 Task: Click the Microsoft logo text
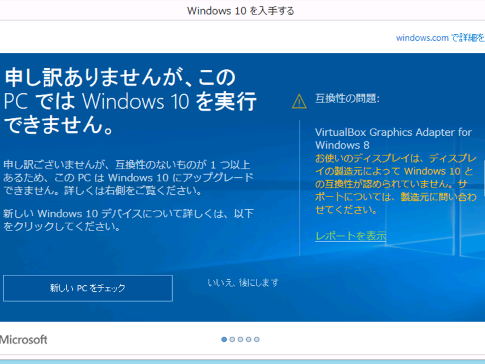pyautogui.click(x=24, y=340)
